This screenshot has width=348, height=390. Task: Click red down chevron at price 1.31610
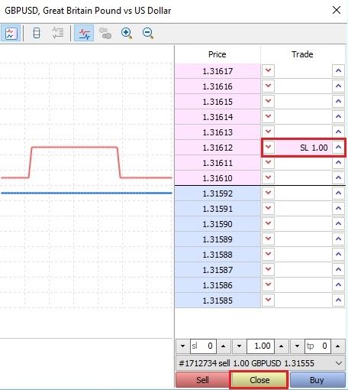coord(268,177)
